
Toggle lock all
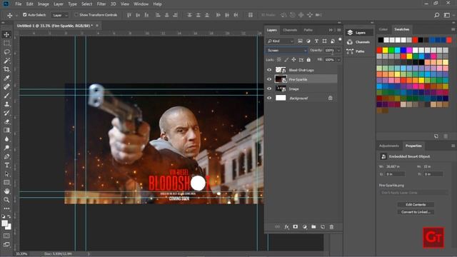click(308, 60)
